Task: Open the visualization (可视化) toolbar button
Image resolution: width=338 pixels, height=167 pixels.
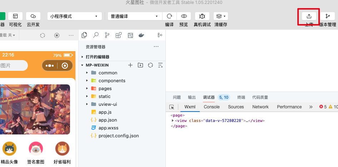Action: click(15, 16)
